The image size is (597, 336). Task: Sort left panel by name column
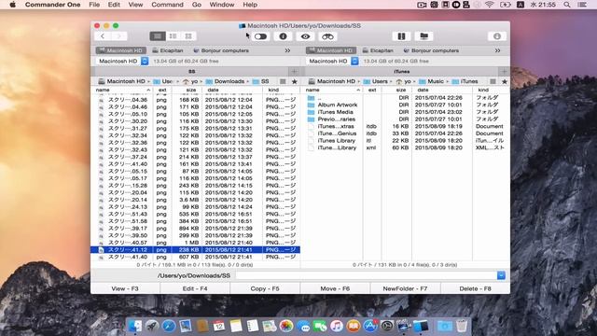pyautogui.click(x=122, y=90)
